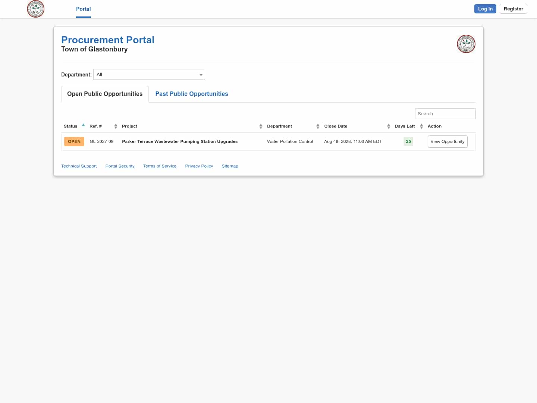537x403 pixels.
Task: Click View Opportunity for Parker Terrace project
Action: point(447,141)
